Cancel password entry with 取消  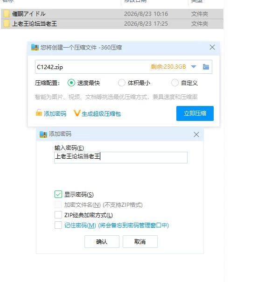(140, 241)
